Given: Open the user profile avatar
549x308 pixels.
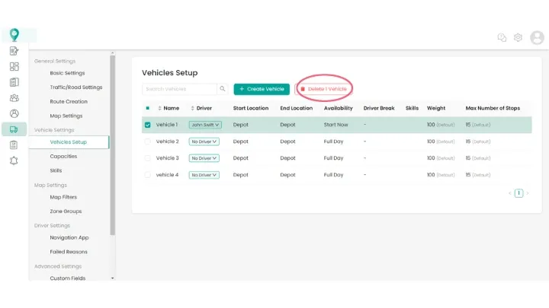Looking at the screenshot, I should tap(538, 37).
